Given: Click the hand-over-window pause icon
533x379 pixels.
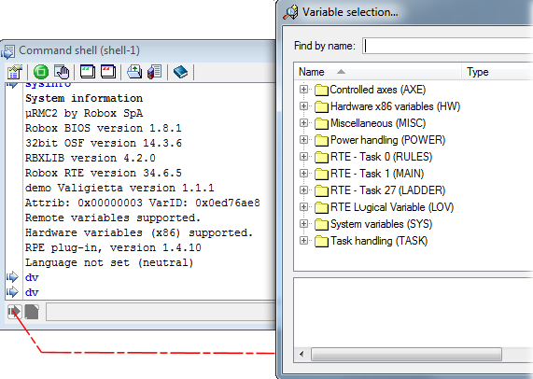Looking at the screenshot, I should pos(62,72).
